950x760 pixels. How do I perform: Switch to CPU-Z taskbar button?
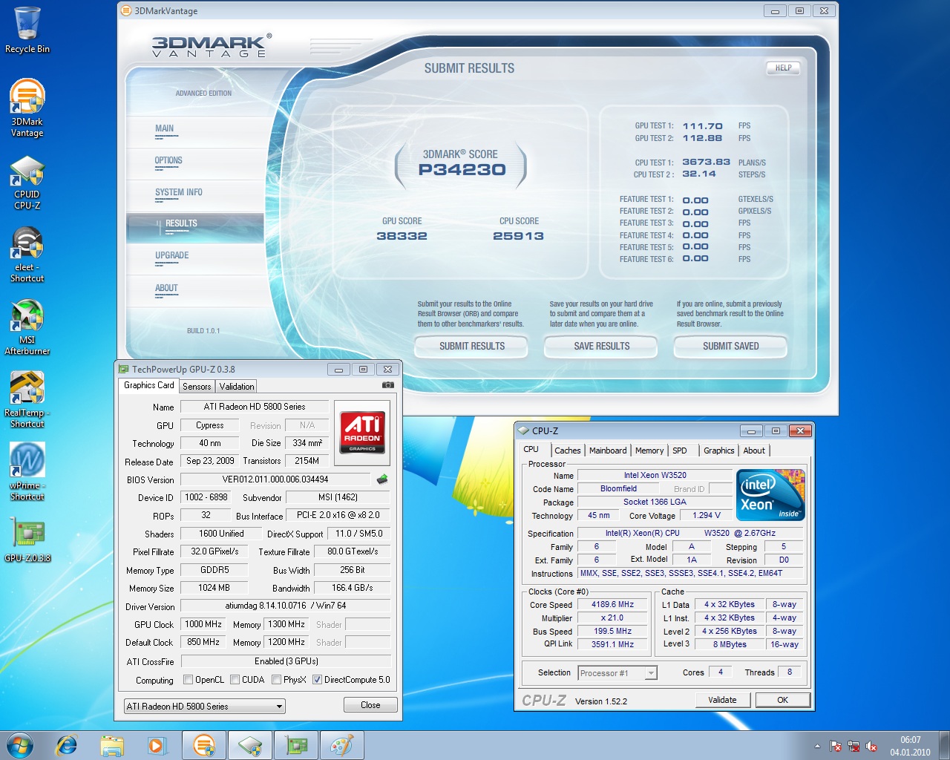coord(250,745)
